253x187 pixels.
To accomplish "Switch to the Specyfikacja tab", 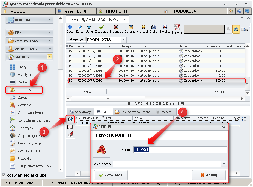I will tap(81, 112).
